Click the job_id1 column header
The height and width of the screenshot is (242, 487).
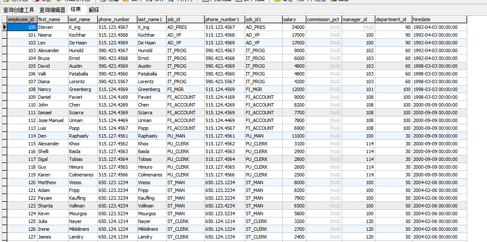coord(263,19)
